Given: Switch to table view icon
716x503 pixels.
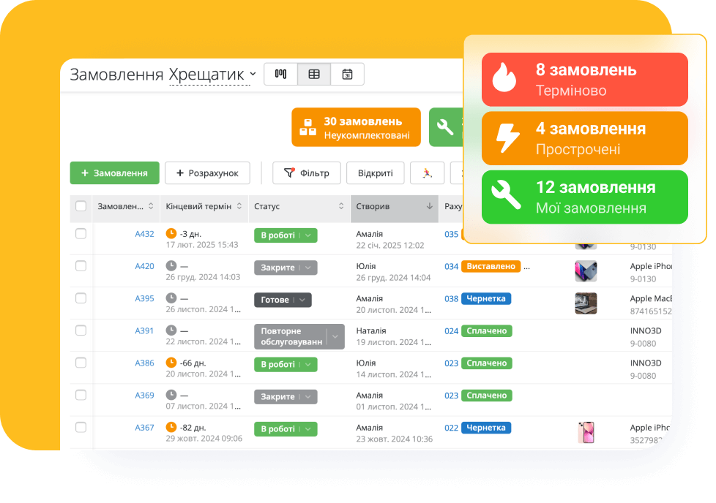Looking at the screenshot, I should point(314,74).
